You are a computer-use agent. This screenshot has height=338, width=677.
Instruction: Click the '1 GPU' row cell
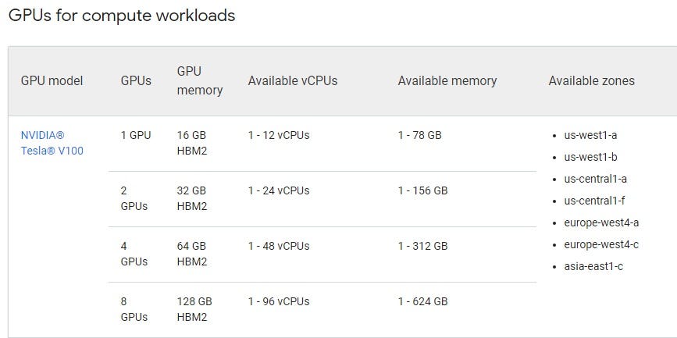coord(136,135)
